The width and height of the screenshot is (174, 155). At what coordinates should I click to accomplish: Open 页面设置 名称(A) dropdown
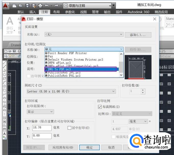84,34
